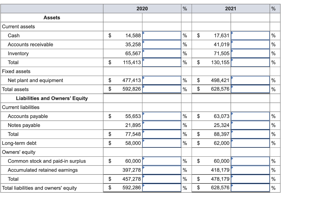Click 2020 Inventory percentage input box
The width and height of the screenshot is (327, 209).
tap(162, 53)
